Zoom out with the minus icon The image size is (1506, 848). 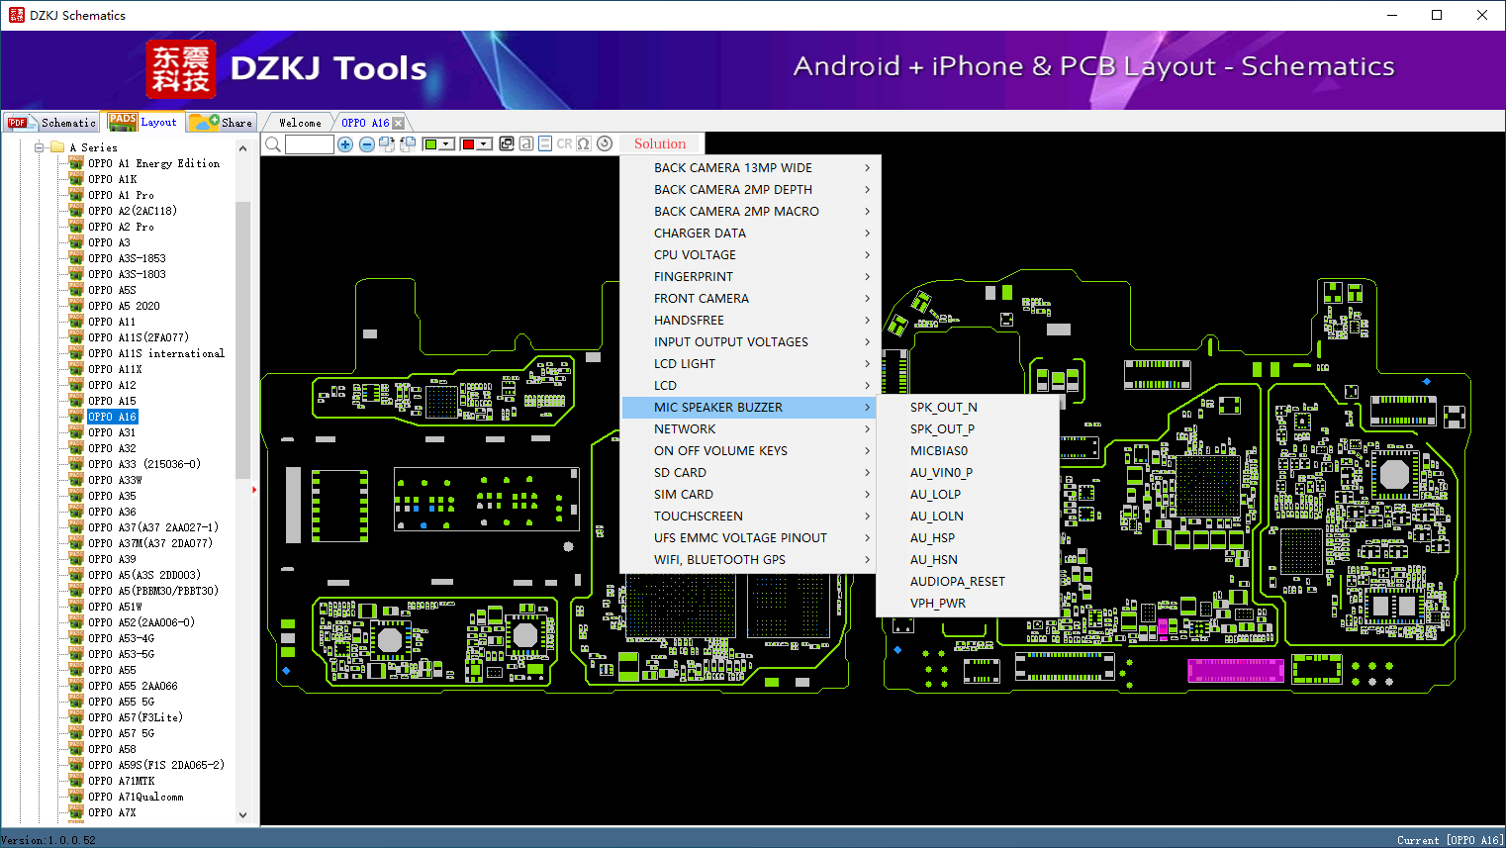click(367, 144)
